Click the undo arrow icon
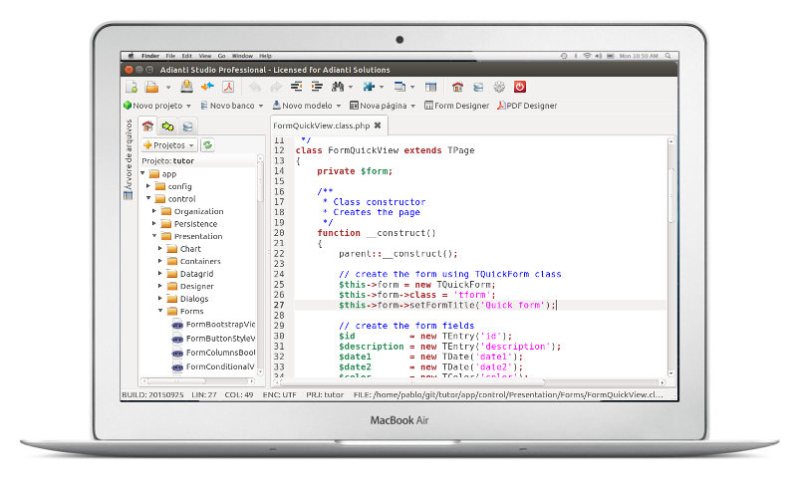 pyautogui.click(x=255, y=87)
